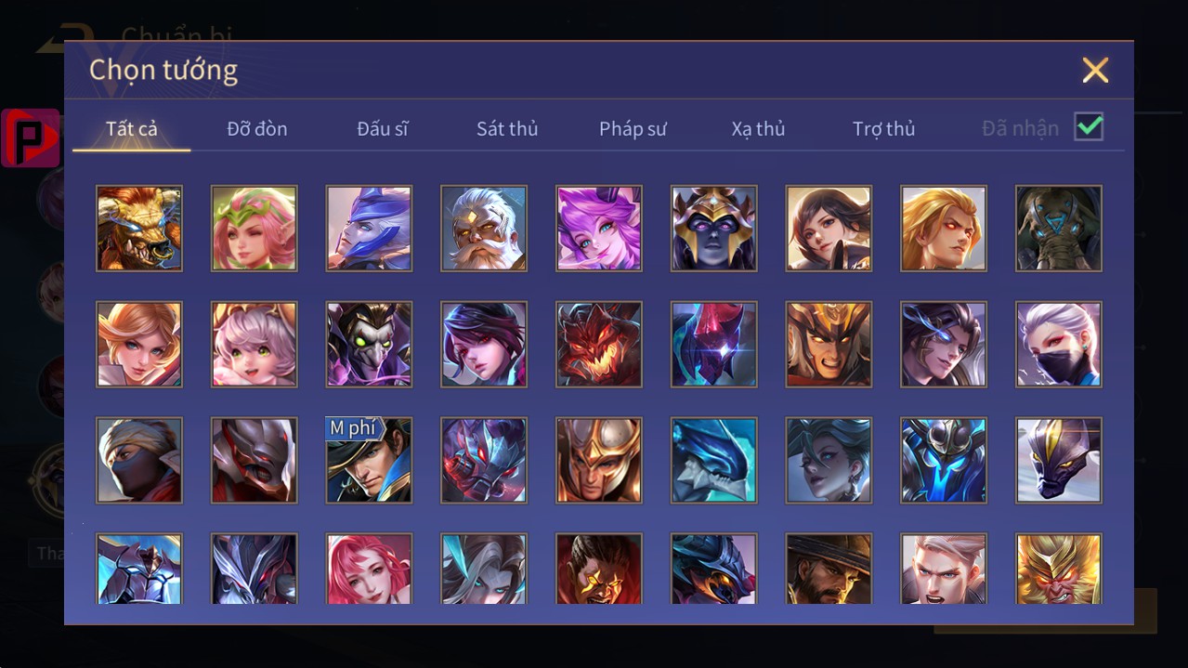Filter heroes by 'Sát thủ'

pyautogui.click(x=507, y=129)
